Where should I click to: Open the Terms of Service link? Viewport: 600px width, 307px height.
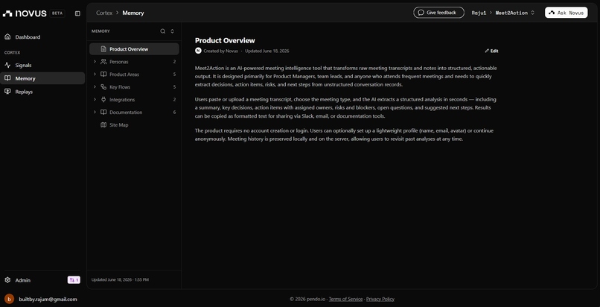pyautogui.click(x=345, y=299)
